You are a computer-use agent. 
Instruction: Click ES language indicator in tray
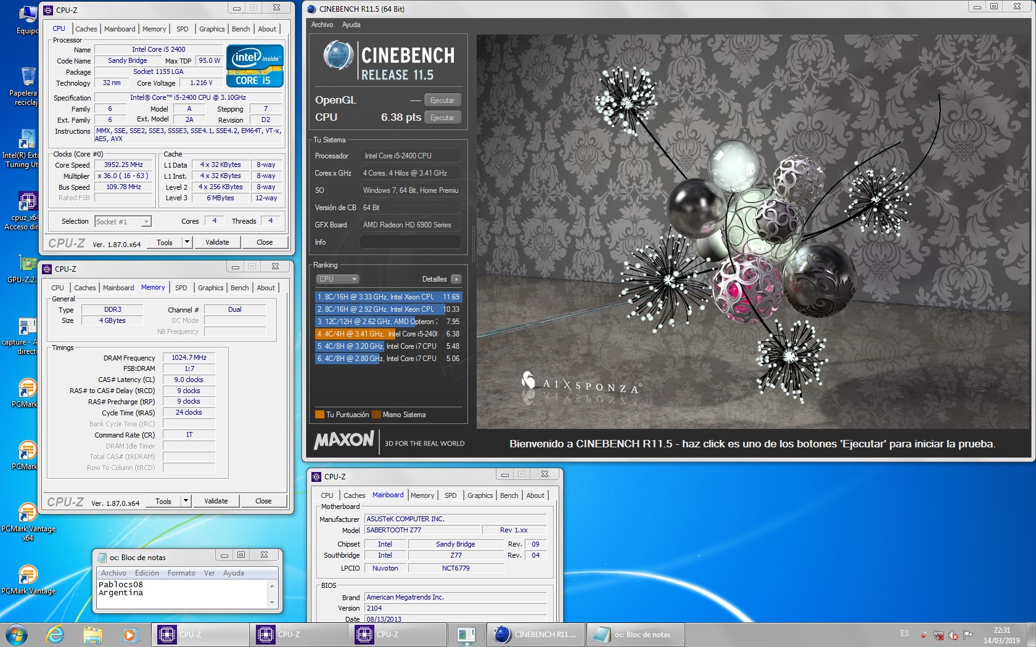tap(904, 633)
